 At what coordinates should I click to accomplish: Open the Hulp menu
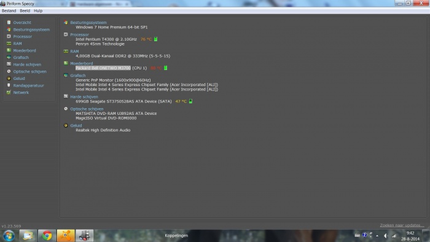(38, 10)
